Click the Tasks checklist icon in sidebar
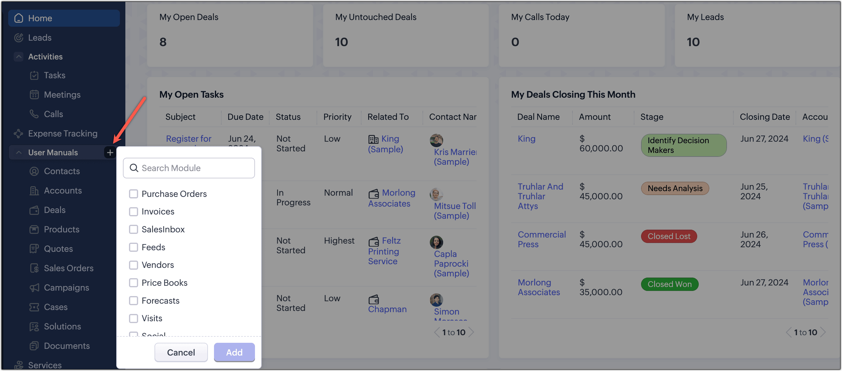This screenshot has width=842, height=371. coord(34,76)
